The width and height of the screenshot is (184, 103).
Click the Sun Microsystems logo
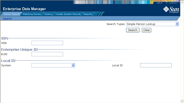171,10
